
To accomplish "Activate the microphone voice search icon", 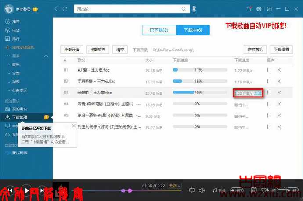I will click(194, 9).
